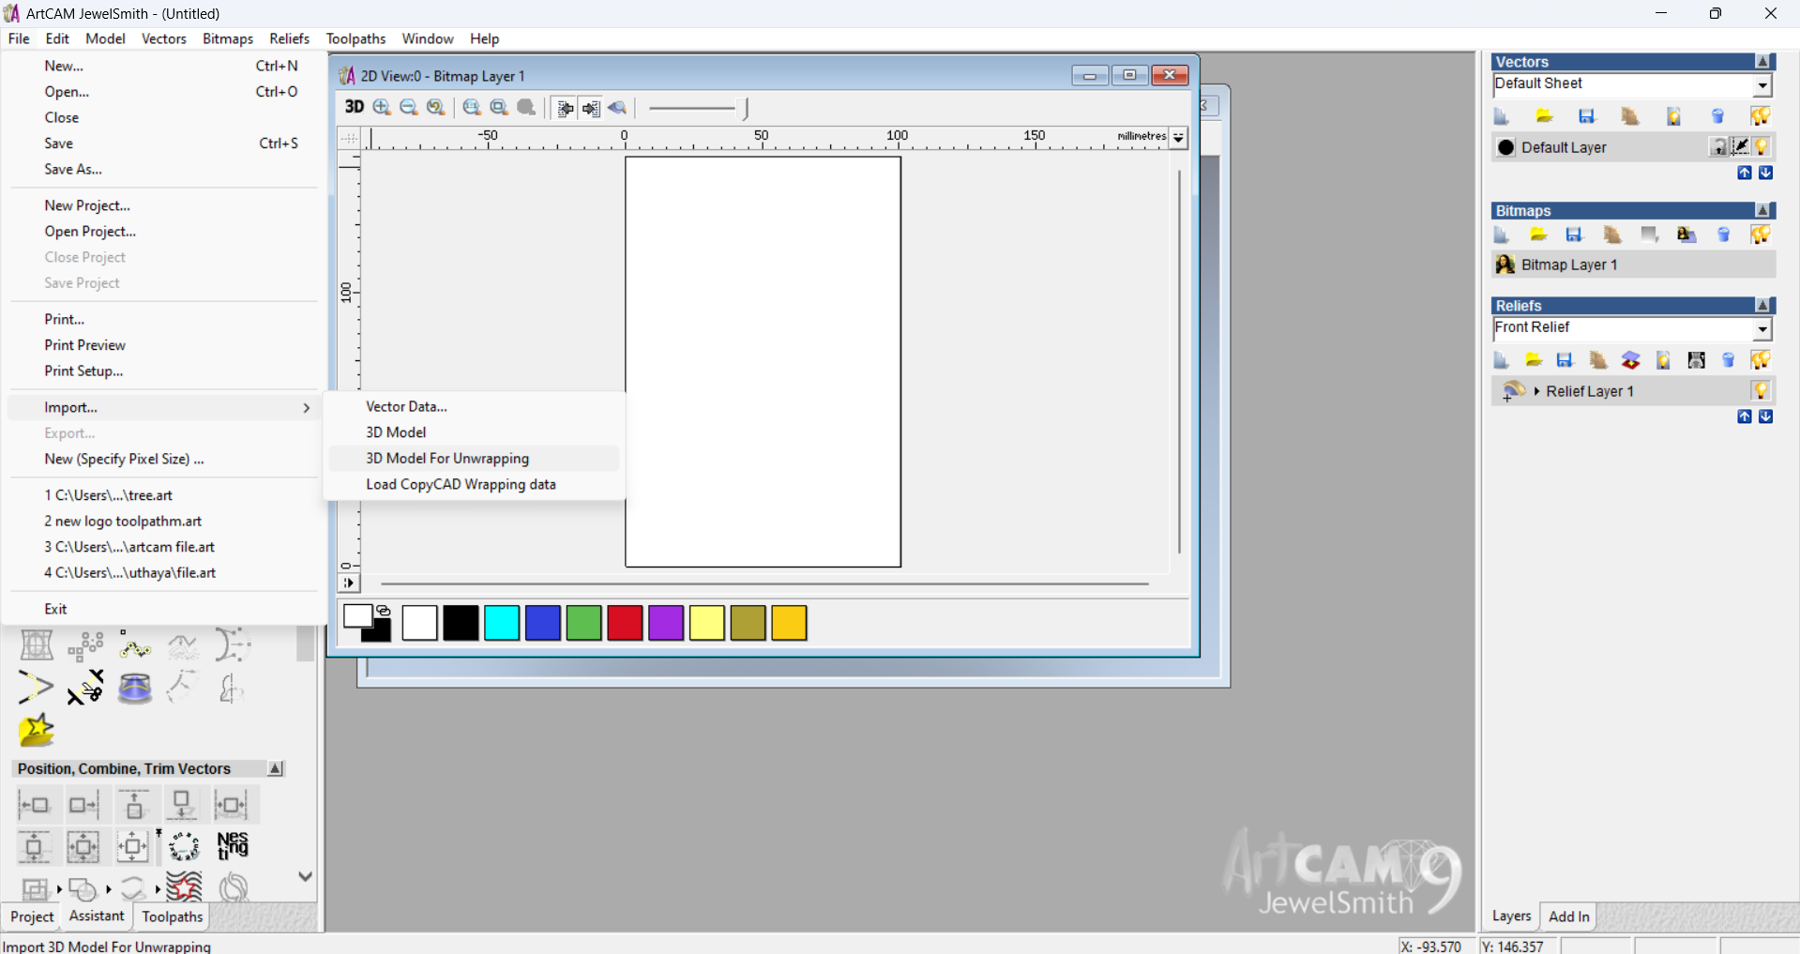Viewport: 1800px width, 954px height.
Task: Delete bitmap layer with trash bin icon
Action: coord(1723,235)
